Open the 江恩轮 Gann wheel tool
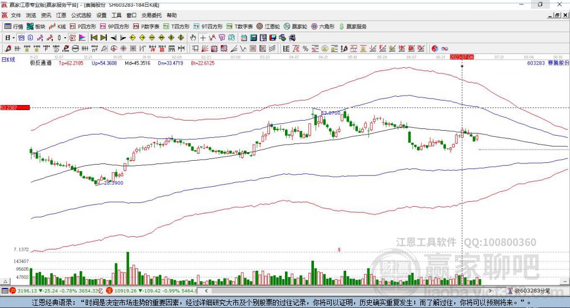This screenshot has width=570, height=308. pos(271,26)
